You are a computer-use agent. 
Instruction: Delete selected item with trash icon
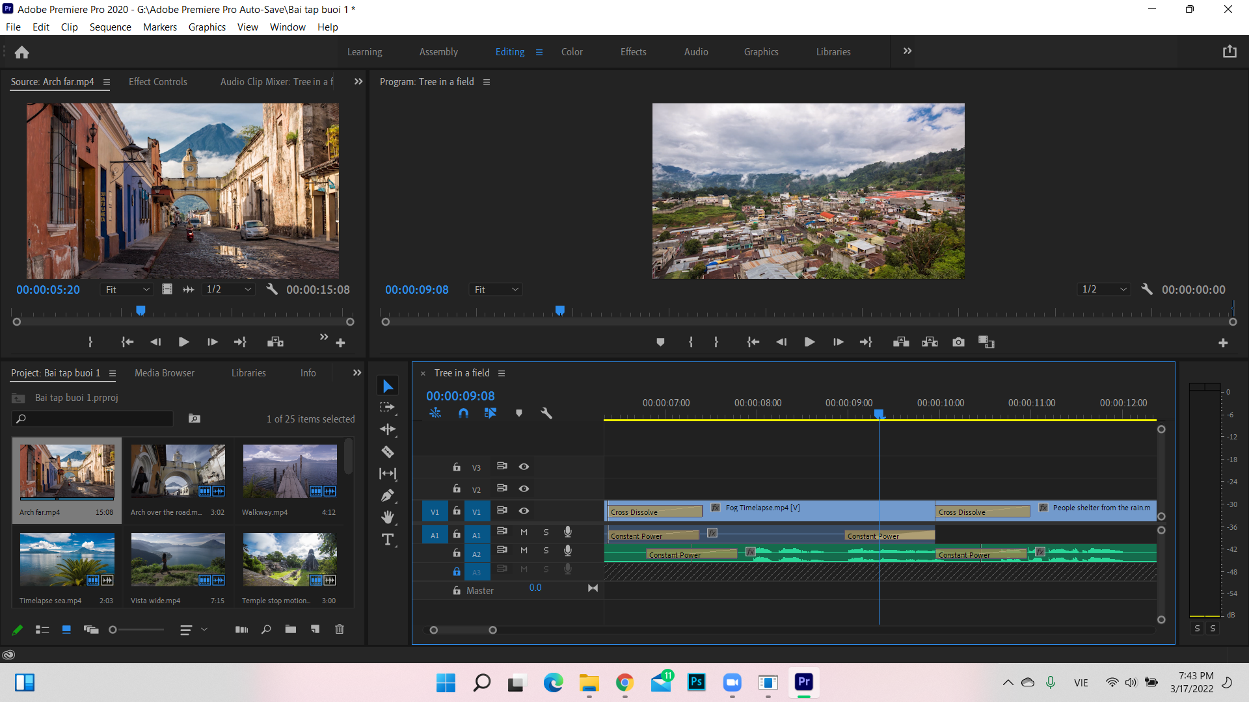[x=340, y=629]
